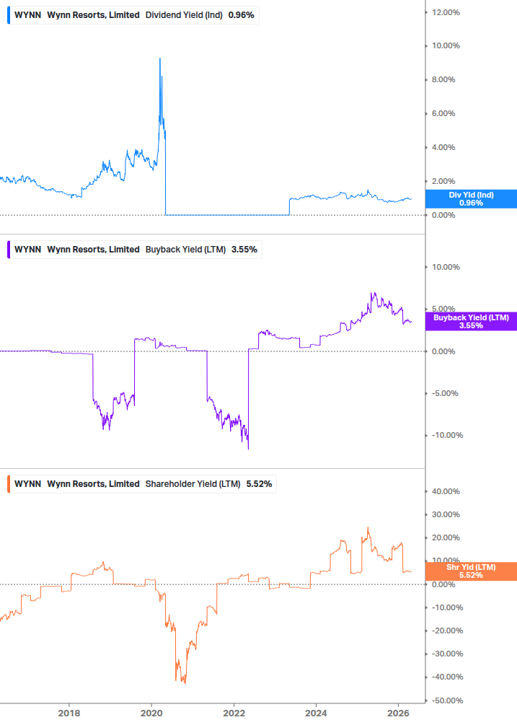Click the orange Shr Yld (LTM) 5.52% axis tag
The width and height of the screenshot is (517, 725).
click(x=471, y=571)
